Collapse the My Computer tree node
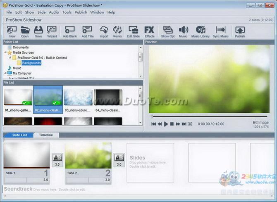The height and width of the screenshot is (202, 277). [x=5, y=74]
